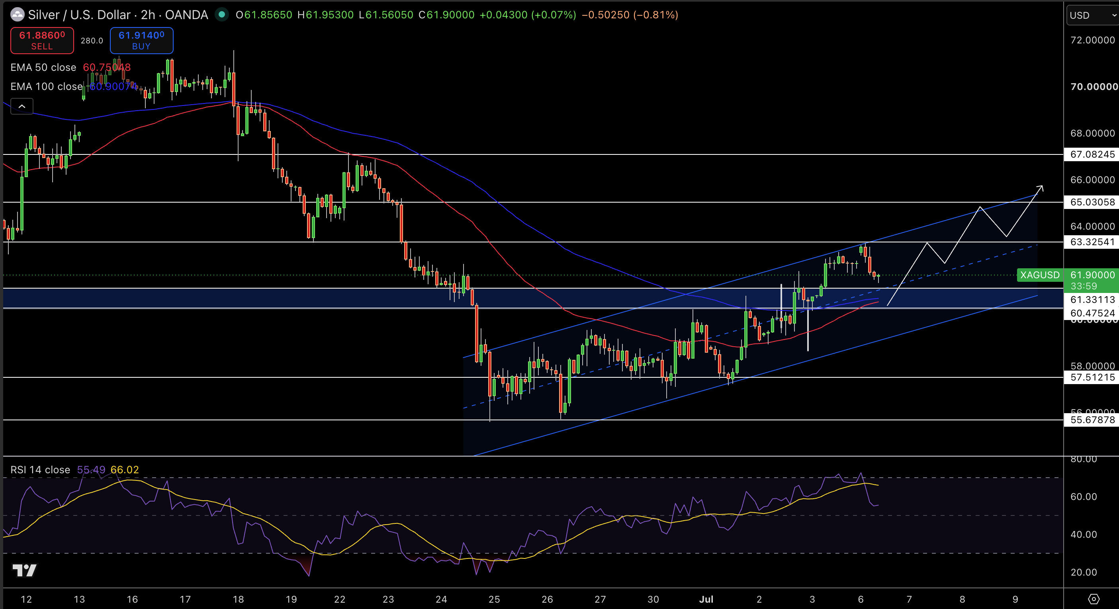Click the Jul date on time axis
The width and height of the screenshot is (1119, 609).
(706, 599)
